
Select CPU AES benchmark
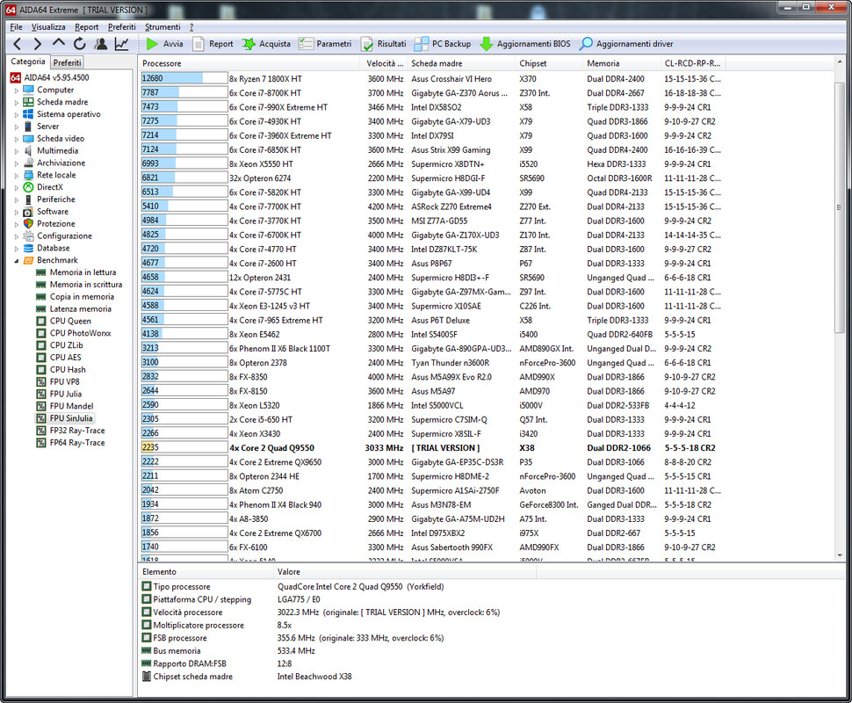(x=65, y=357)
